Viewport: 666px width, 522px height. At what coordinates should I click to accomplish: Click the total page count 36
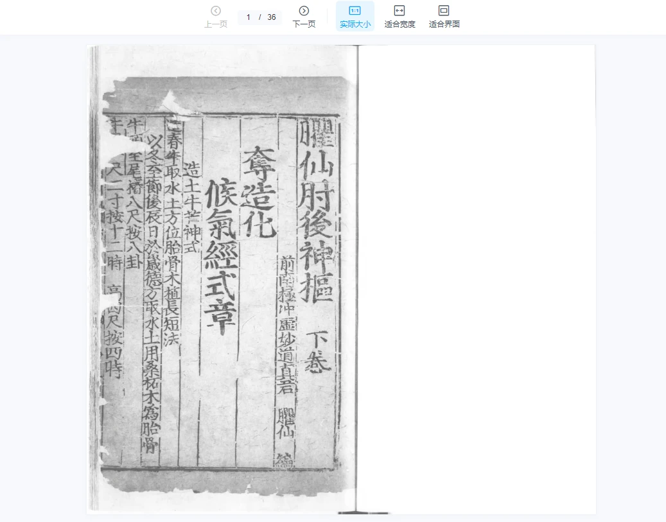coord(272,17)
